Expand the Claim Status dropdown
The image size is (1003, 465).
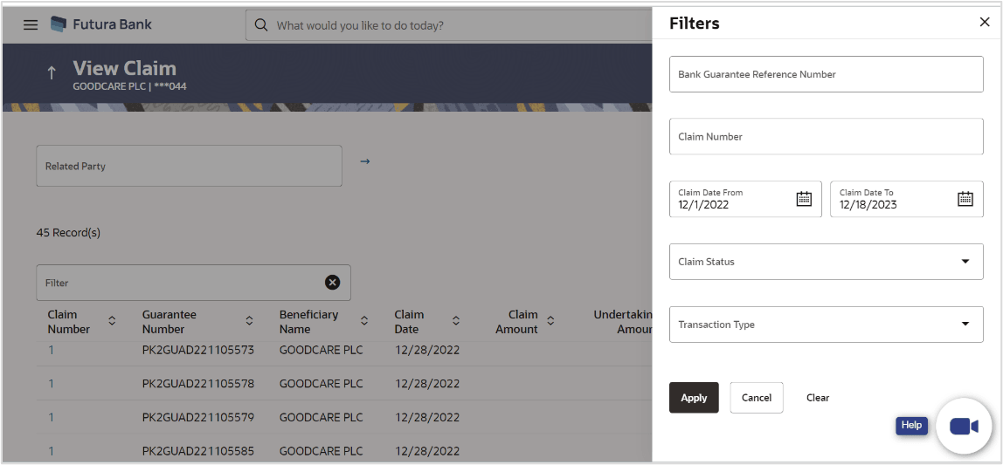click(x=965, y=262)
